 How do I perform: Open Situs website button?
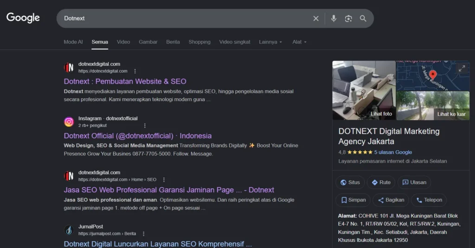350,182
